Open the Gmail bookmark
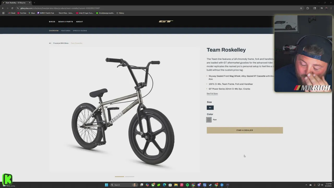 tap(12, 13)
